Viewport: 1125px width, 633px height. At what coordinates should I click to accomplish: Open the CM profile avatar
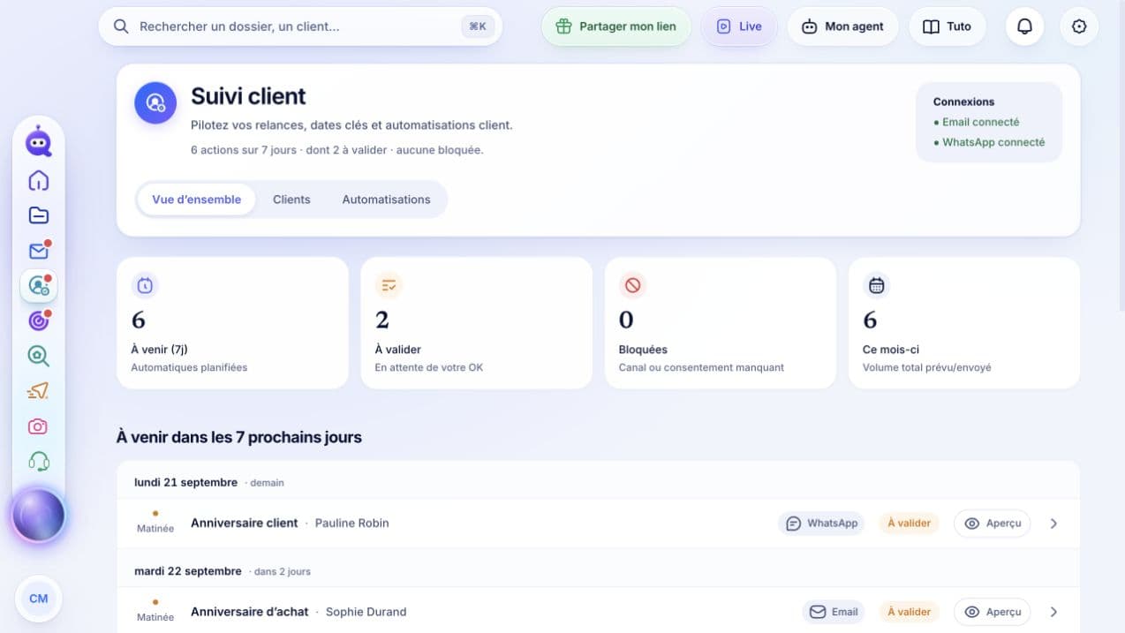coord(38,599)
